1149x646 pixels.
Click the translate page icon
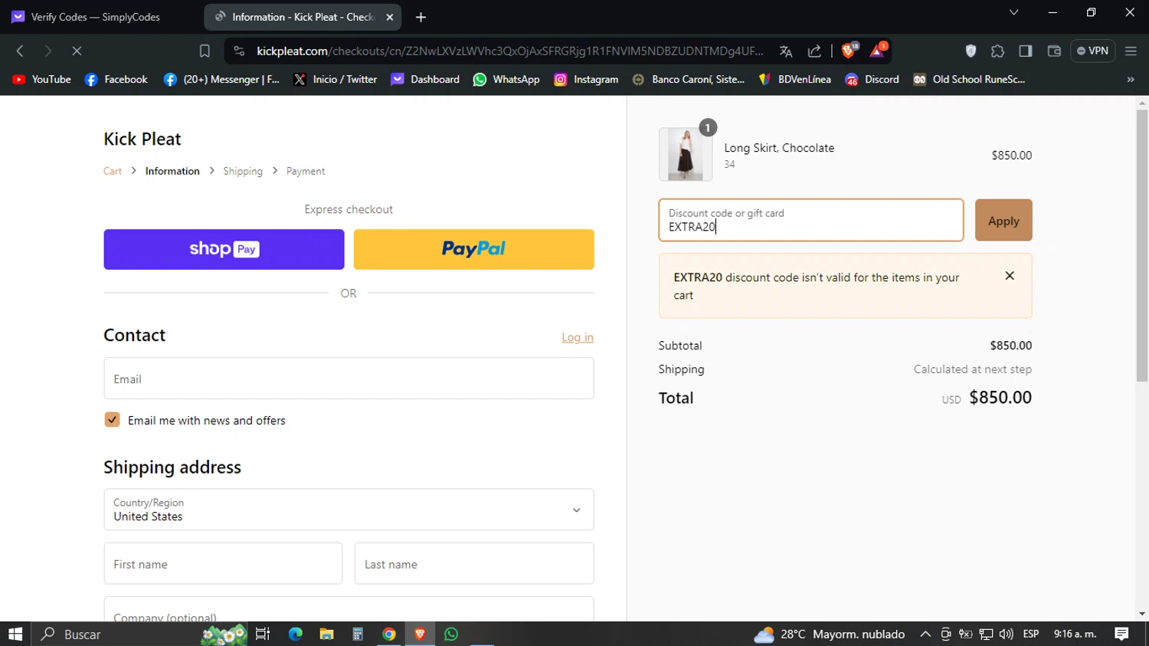point(786,51)
